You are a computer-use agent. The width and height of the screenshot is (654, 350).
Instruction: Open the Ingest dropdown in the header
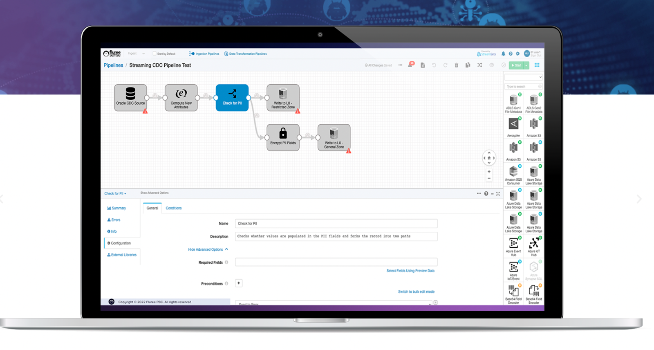136,54
